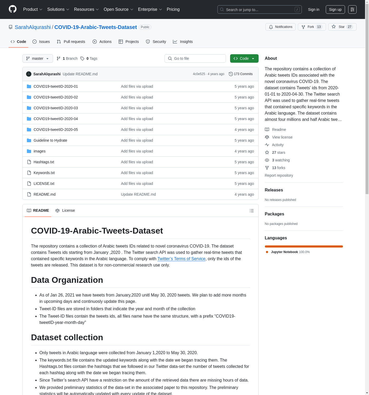Expand the green Code dropdown
This screenshot has height=395, width=369.
(x=244, y=58)
